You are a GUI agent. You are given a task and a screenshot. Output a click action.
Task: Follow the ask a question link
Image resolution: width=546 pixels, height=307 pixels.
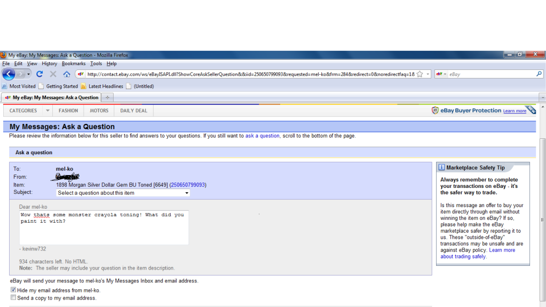262,136
